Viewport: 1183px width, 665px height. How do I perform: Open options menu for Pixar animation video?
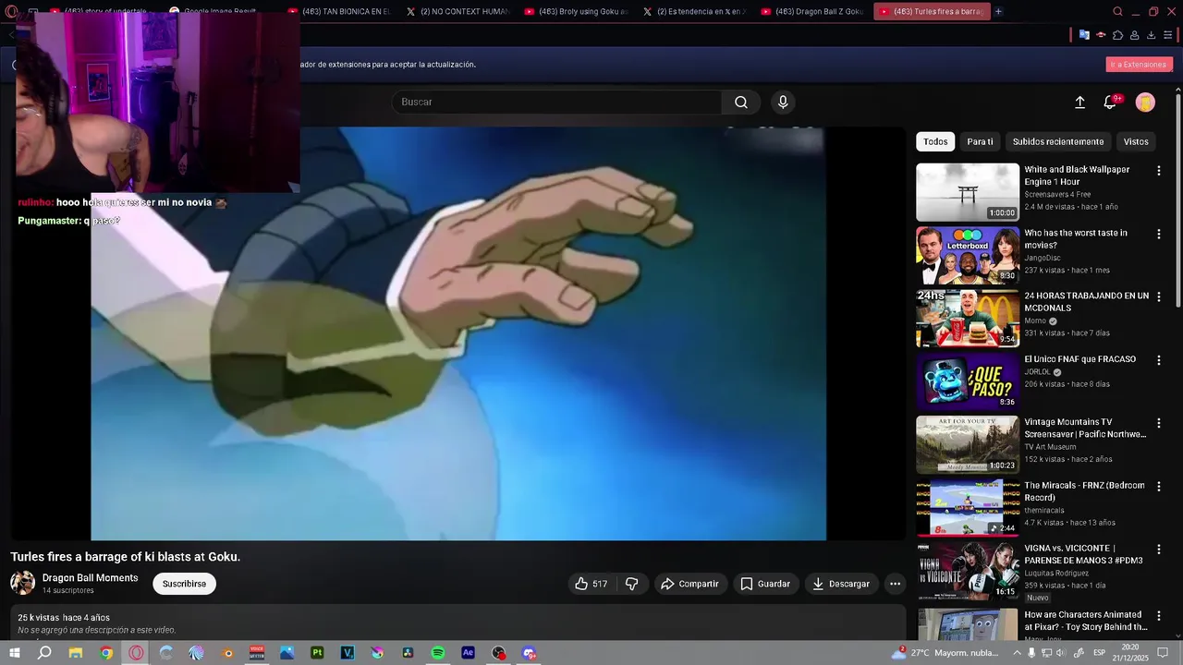pos(1158,616)
